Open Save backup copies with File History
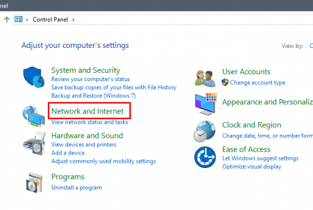Image resolution: width=313 pixels, height=210 pixels. [114, 87]
